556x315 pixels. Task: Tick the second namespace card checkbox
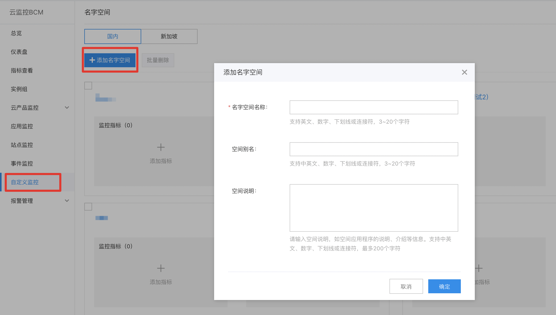click(x=88, y=207)
